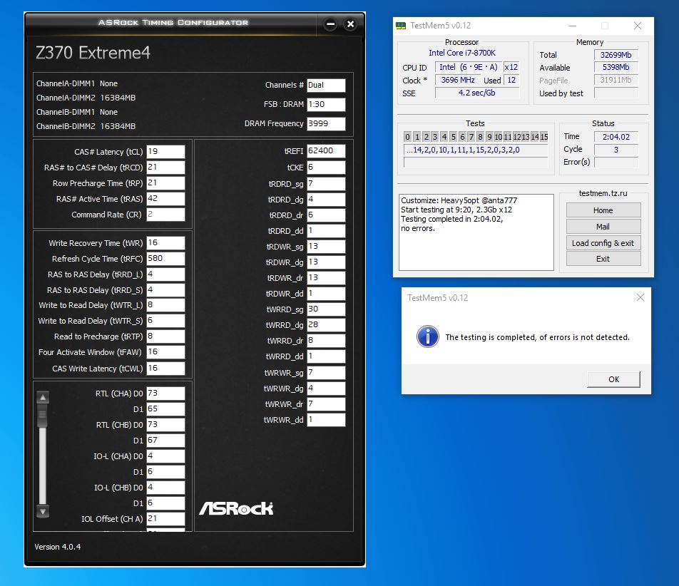Click the tREFI field showing 62400

click(x=326, y=151)
